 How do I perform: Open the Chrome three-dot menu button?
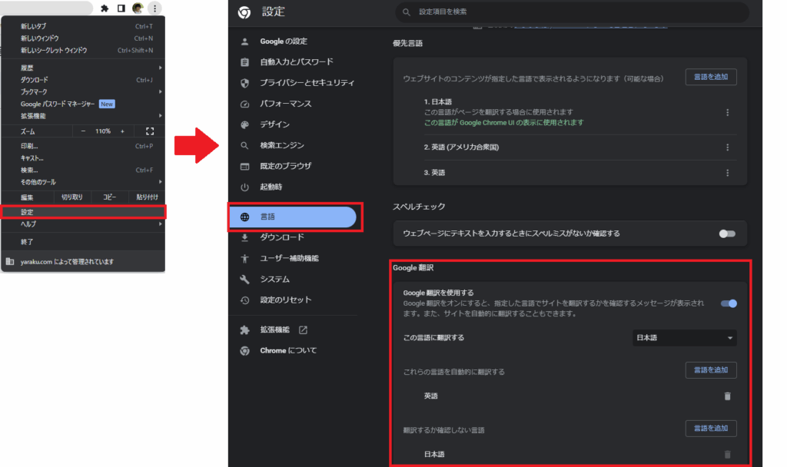[x=154, y=8]
